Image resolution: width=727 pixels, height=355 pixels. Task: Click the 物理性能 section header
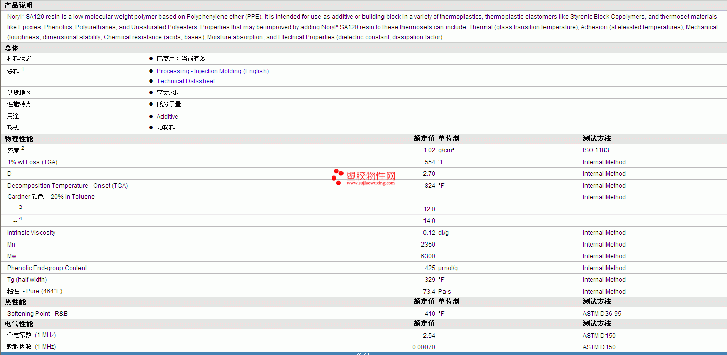(19, 139)
